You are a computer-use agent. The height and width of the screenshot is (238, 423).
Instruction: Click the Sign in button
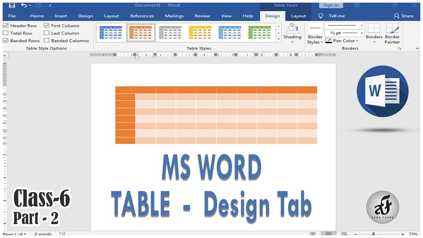331,5
